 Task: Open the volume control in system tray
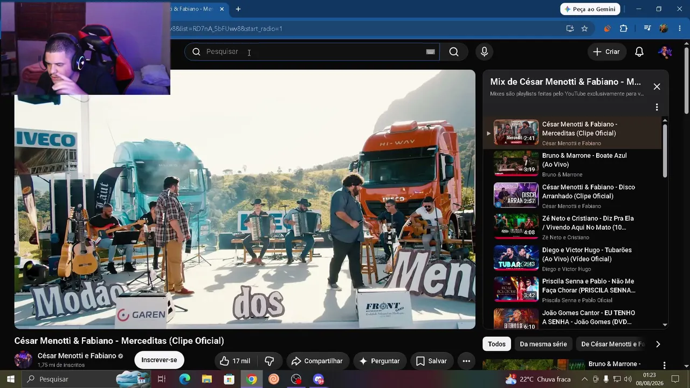[627, 379]
